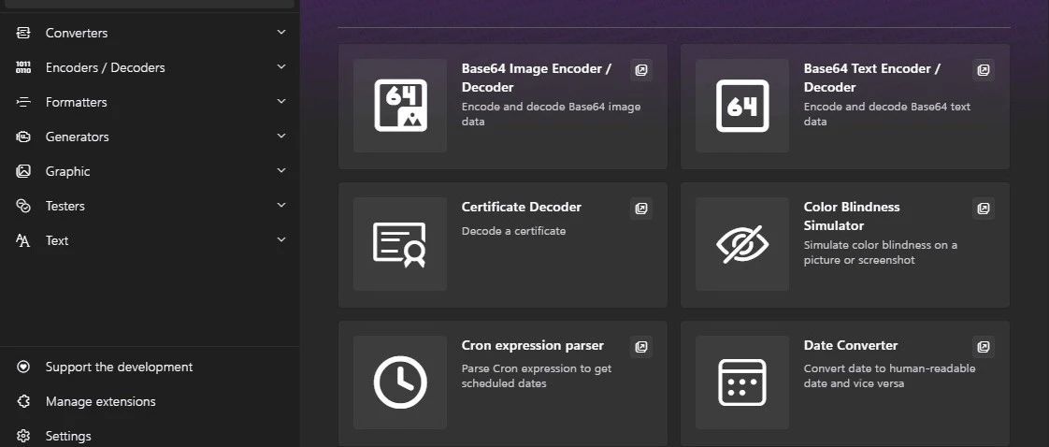The image size is (1049, 447).
Task: Open Cron expression parser in new window
Action: 641,347
